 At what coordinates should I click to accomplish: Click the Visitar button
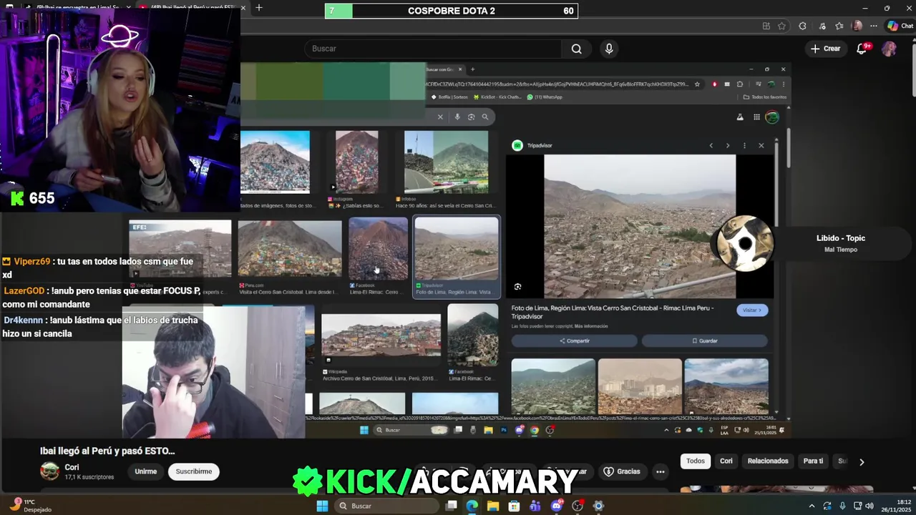(x=752, y=310)
